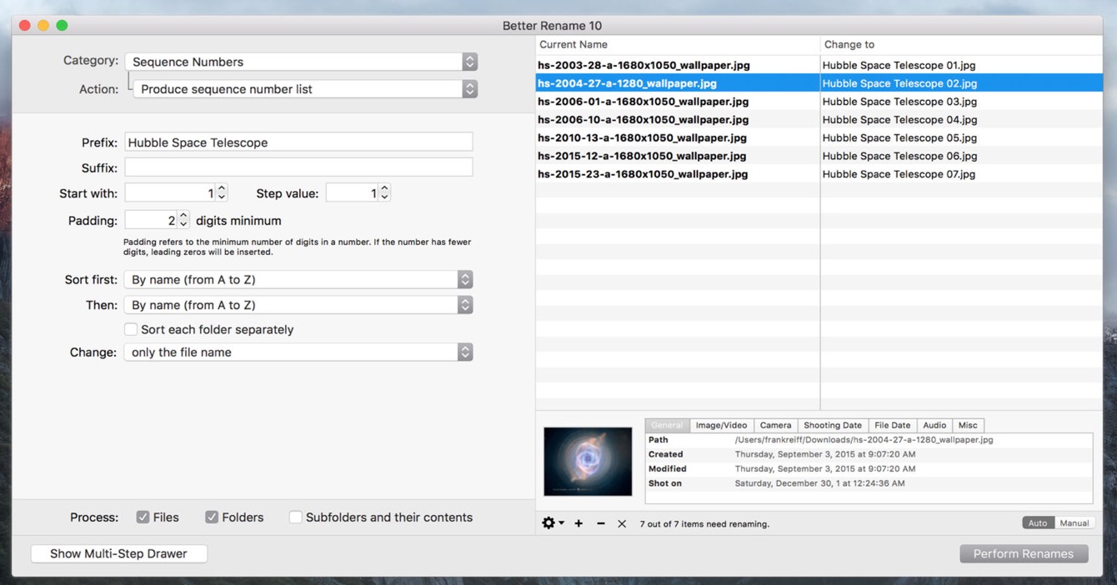Click the Start with number field
Image resolution: width=1117 pixels, height=585 pixels.
tap(170, 192)
